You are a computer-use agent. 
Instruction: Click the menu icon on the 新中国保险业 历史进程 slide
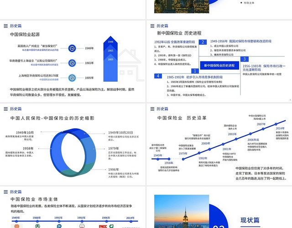pos(152,26)
